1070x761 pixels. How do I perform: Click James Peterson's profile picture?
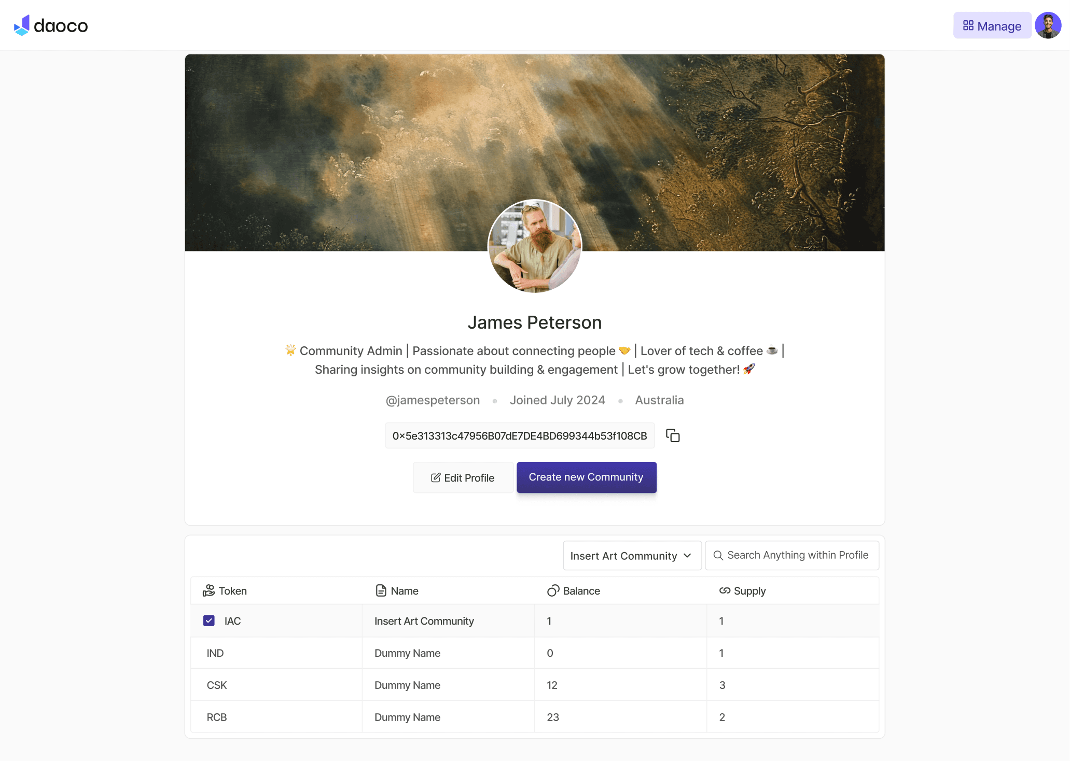[535, 246]
